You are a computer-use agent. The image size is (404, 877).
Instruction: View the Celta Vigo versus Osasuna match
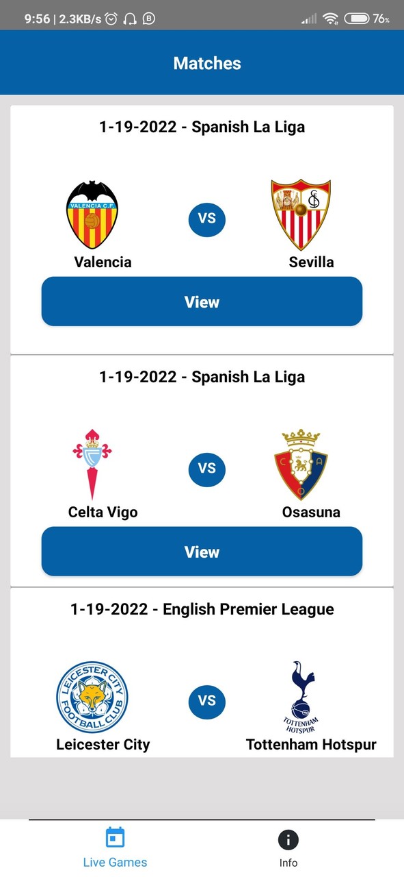point(202,552)
